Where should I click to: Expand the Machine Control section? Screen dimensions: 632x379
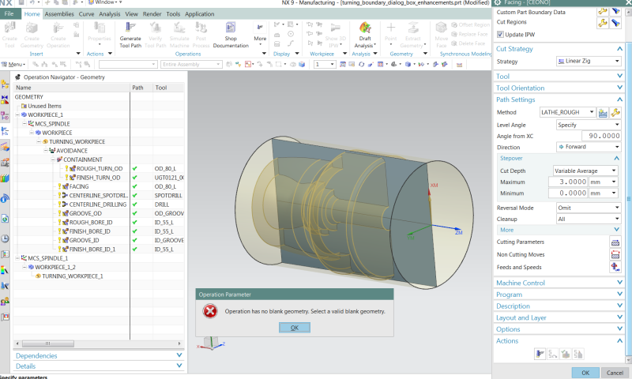coord(559,283)
